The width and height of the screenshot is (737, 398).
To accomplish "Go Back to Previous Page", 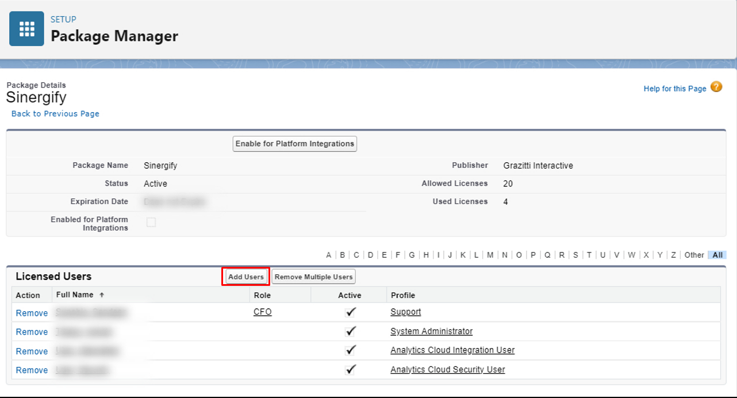I will click(55, 113).
